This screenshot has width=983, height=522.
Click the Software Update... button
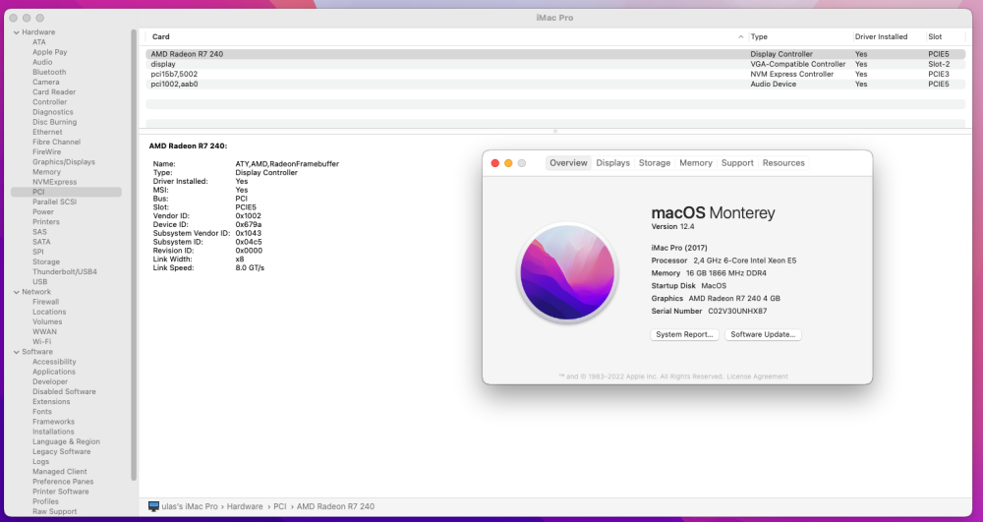763,334
